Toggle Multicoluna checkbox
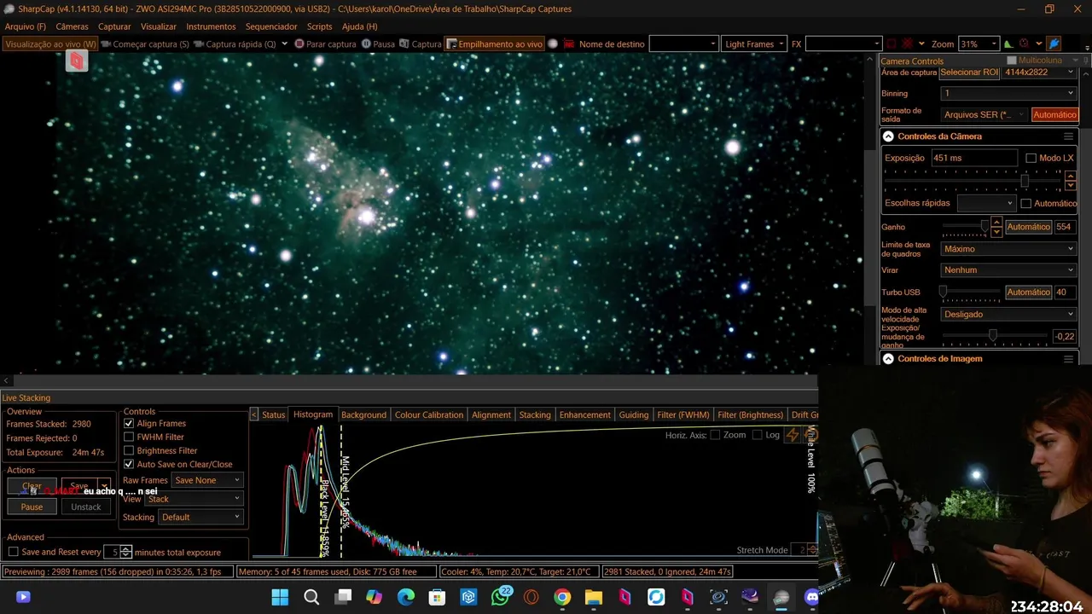The height and width of the screenshot is (614, 1092). (x=1012, y=61)
